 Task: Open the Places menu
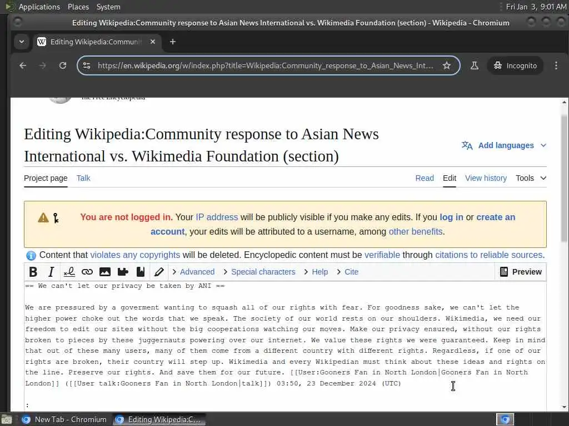(x=78, y=7)
